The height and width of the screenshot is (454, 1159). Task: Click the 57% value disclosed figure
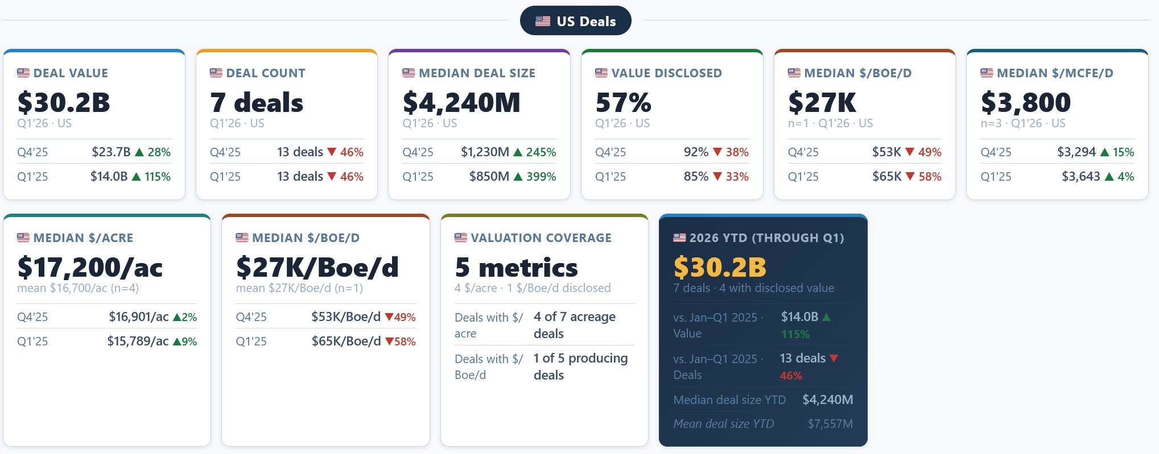623,102
